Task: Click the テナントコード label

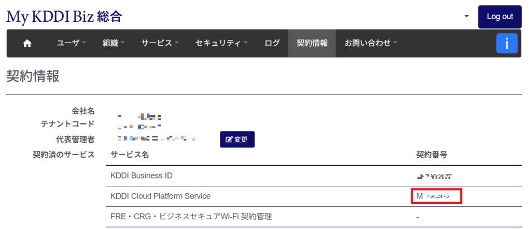Action: (x=68, y=124)
